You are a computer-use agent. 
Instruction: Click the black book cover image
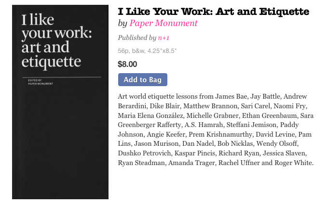pyautogui.click(x=60, y=102)
